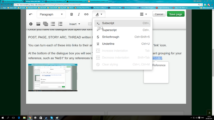Click the Cancel button
This screenshot has width=214, height=120.
[x=159, y=14]
